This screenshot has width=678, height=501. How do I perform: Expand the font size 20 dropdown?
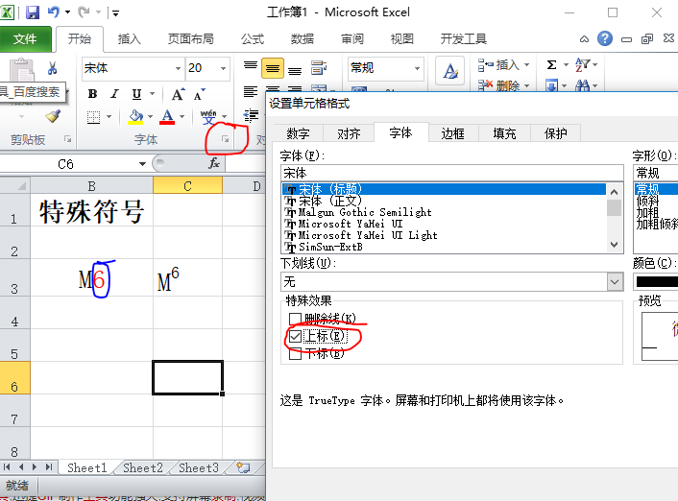point(223,68)
